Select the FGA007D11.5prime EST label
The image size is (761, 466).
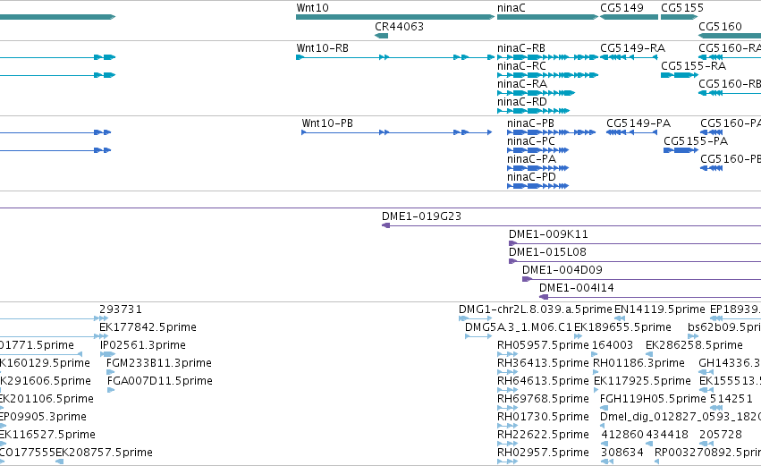(x=160, y=381)
